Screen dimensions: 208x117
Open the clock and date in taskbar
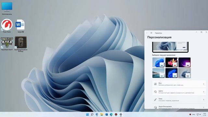(x=204, y=114)
